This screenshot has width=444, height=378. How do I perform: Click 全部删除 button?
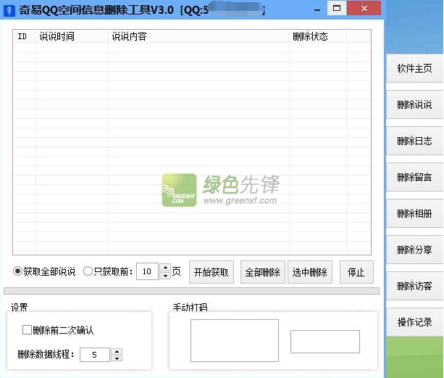coord(262,272)
